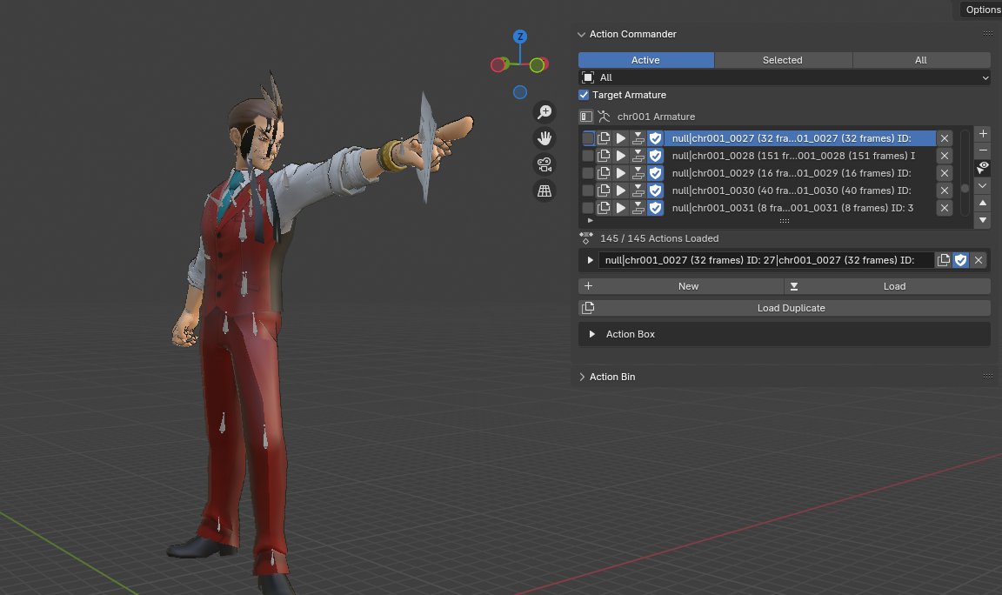Open the All filter dropdown
The image size is (1002, 595).
[x=785, y=77]
